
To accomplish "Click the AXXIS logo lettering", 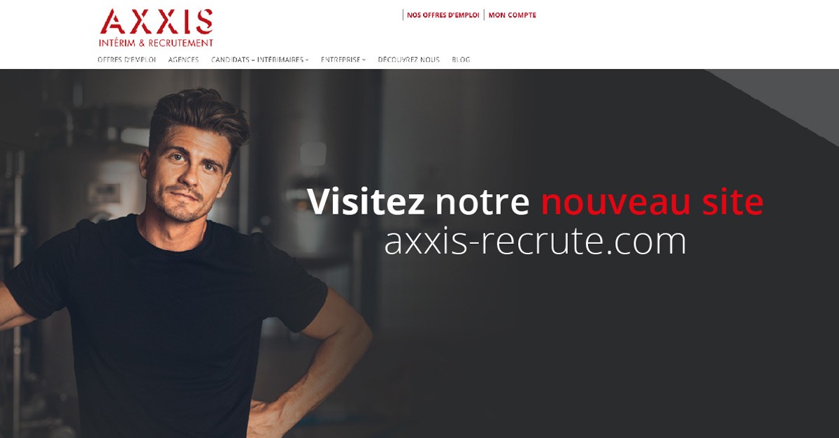I will tap(157, 22).
